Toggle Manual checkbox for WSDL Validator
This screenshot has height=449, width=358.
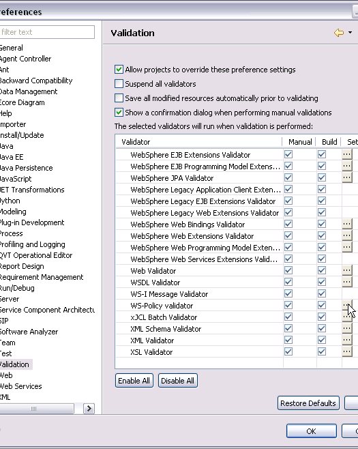point(288,282)
